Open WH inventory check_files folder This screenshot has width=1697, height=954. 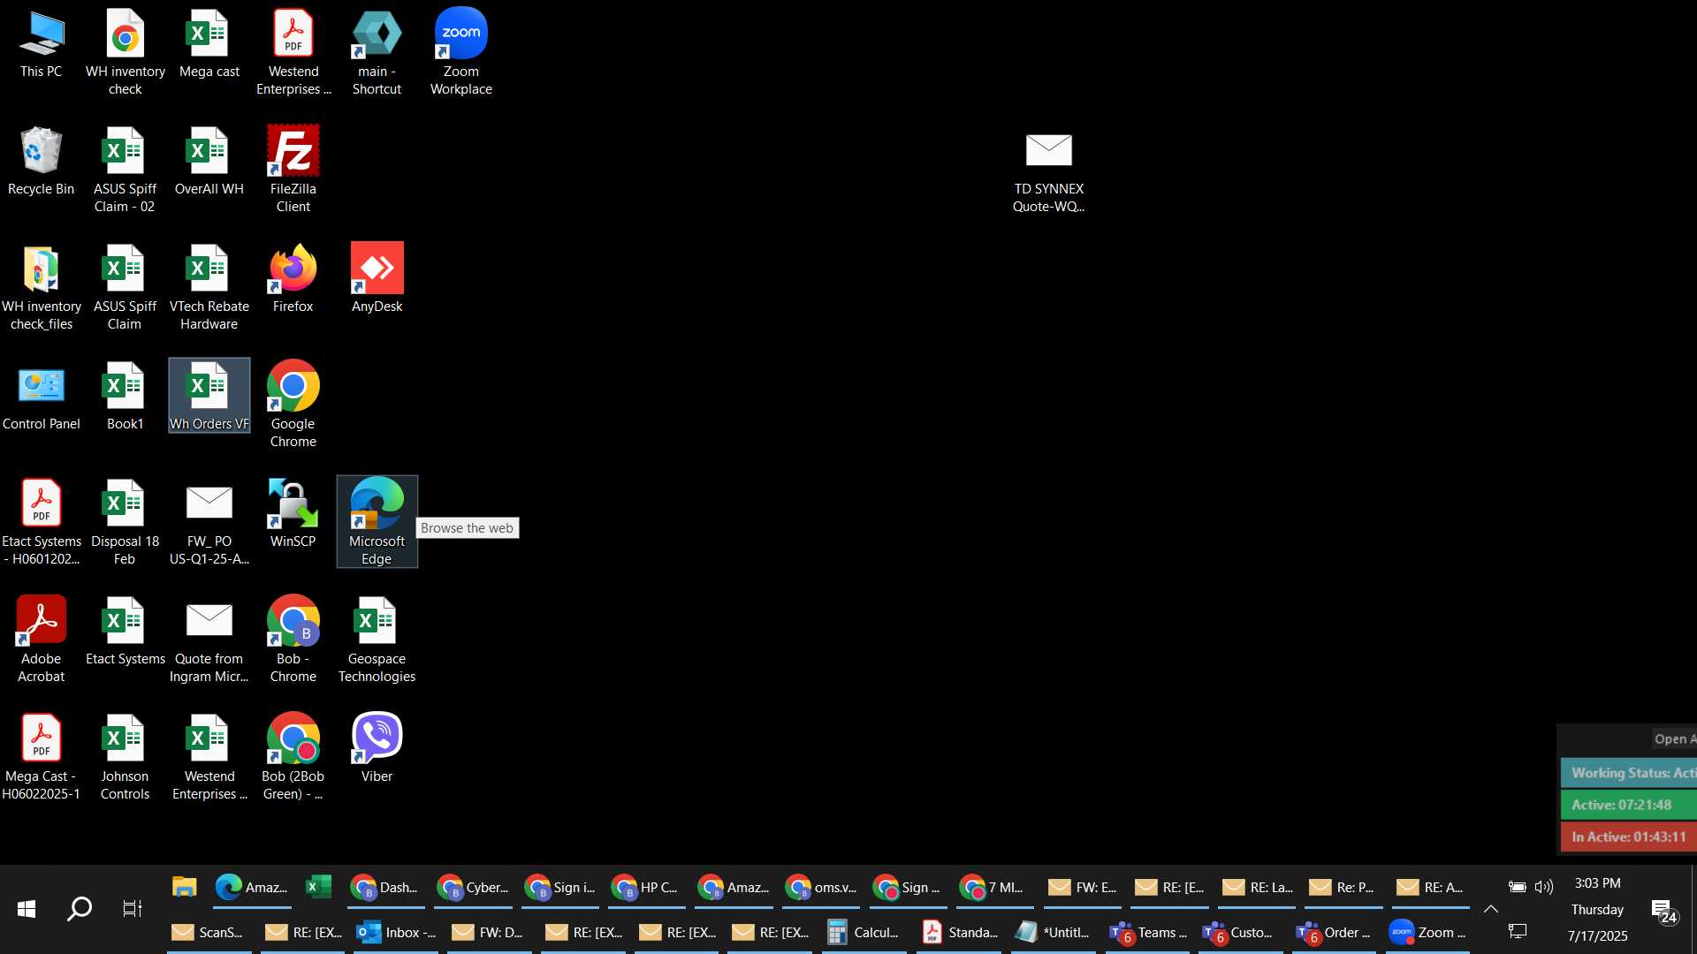tap(42, 288)
